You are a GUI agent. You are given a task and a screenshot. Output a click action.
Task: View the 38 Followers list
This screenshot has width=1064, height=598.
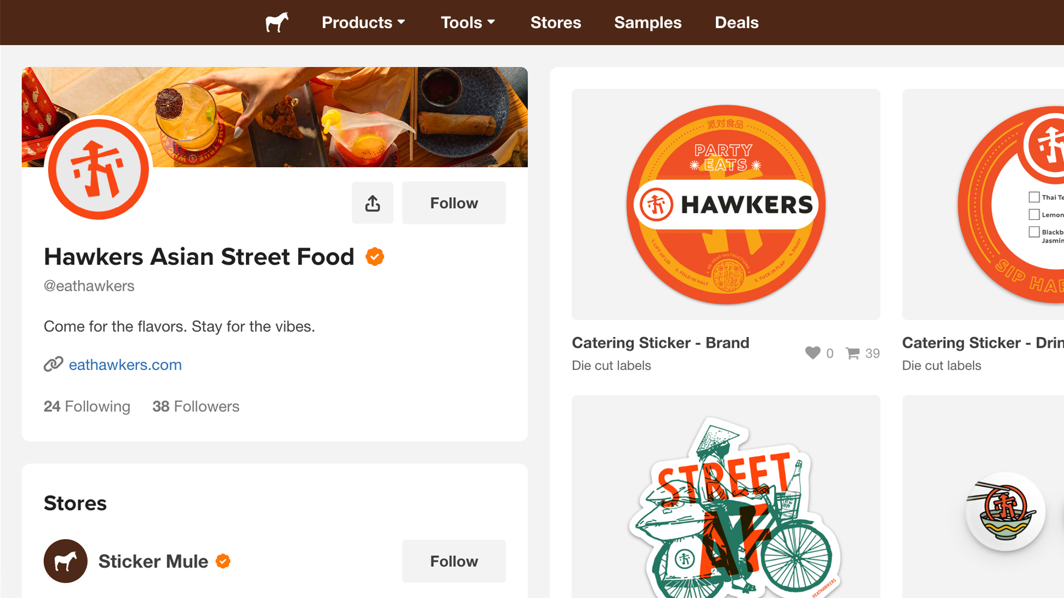[x=196, y=406]
